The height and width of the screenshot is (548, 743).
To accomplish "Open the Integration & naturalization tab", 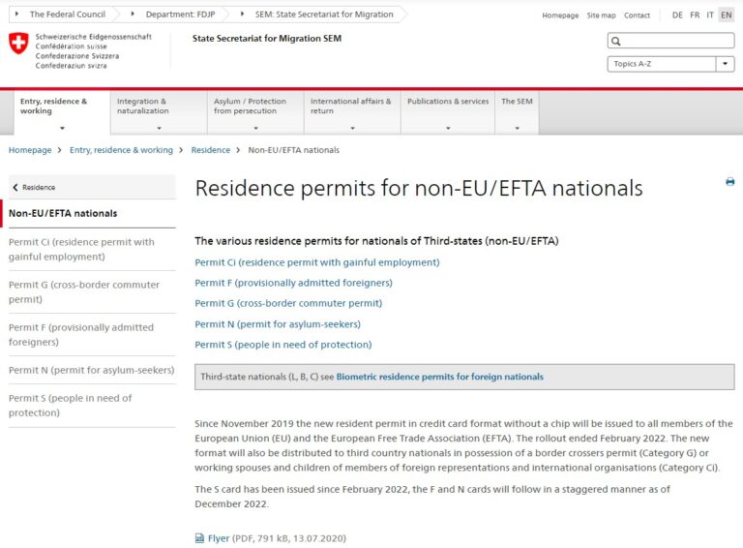I will [x=159, y=113].
